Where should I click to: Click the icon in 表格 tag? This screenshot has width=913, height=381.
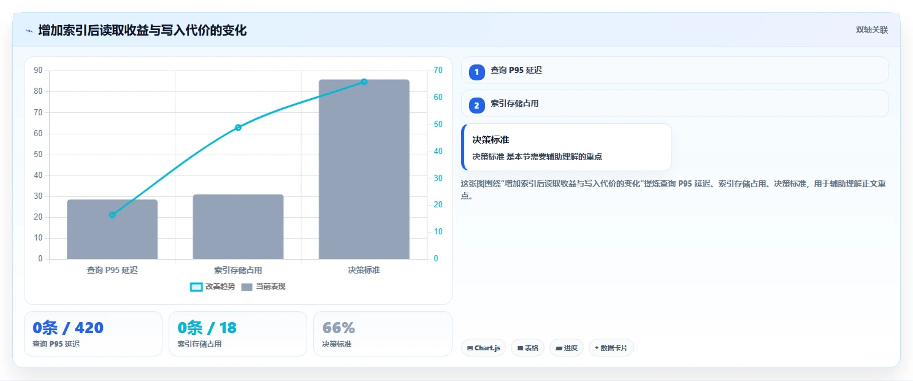(520, 348)
